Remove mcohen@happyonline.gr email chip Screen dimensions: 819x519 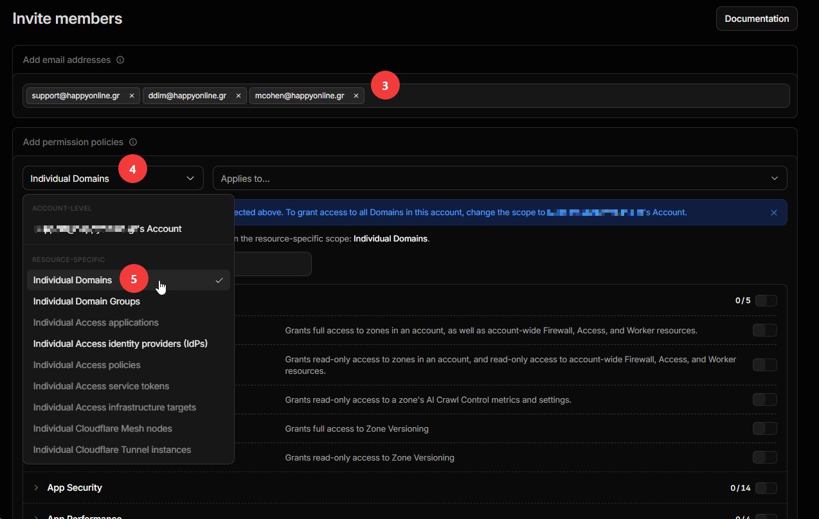click(x=356, y=96)
